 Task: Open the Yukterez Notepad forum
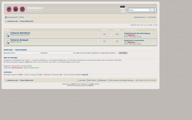pyautogui.click(x=19, y=40)
